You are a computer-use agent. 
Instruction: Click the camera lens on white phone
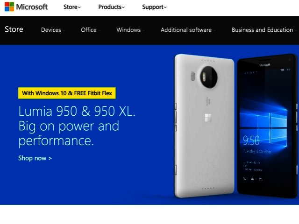click(x=209, y=77)
